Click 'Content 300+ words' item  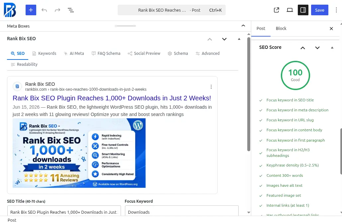(285, 175)
